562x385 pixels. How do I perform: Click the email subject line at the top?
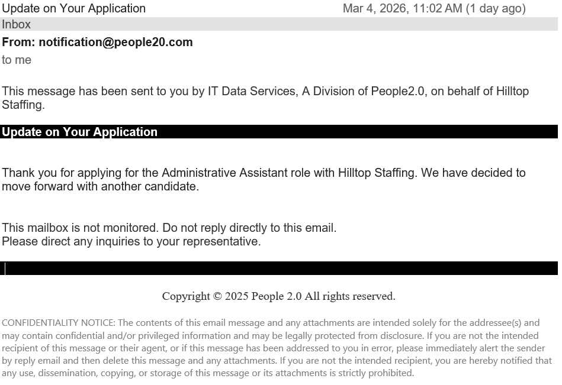[74, 8]
